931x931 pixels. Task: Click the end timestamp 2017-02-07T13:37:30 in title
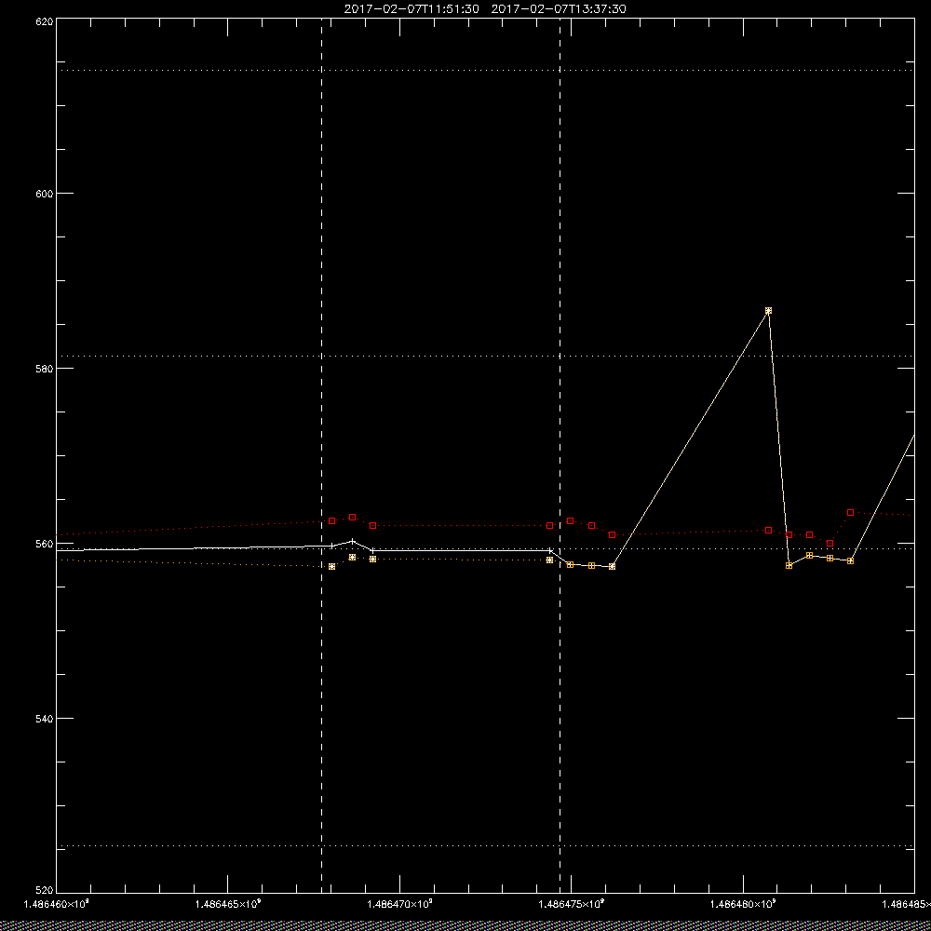pos(559,9)
